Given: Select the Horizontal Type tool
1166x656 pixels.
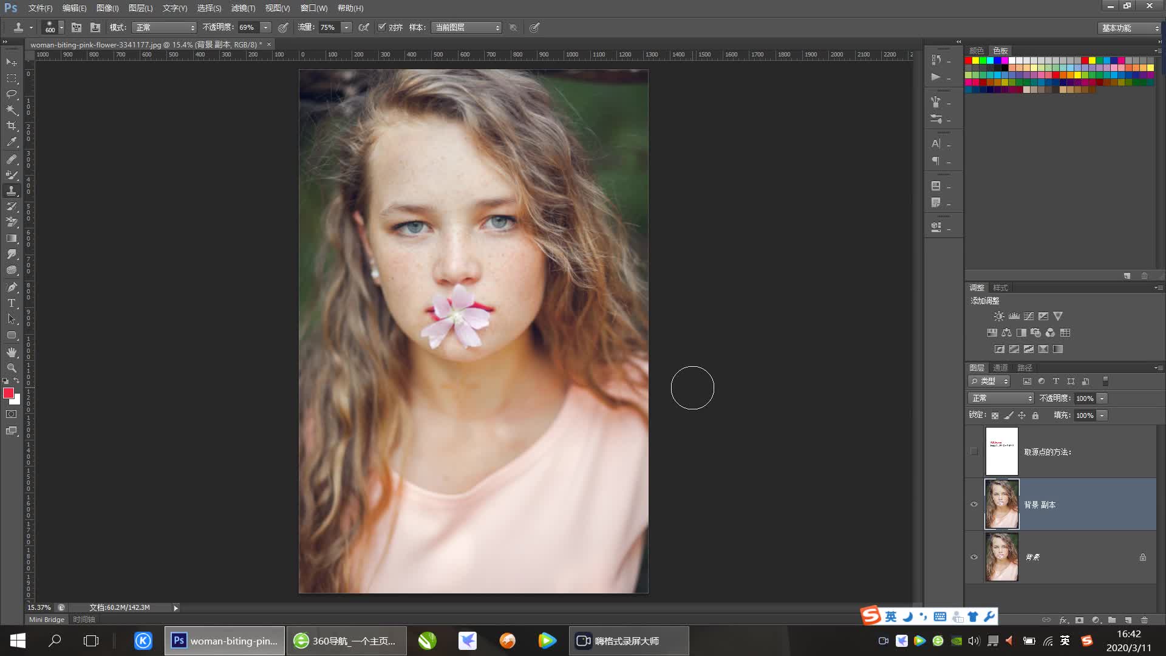Looking at the screenshot, I should pyautogui.click(x=12, y=303).
